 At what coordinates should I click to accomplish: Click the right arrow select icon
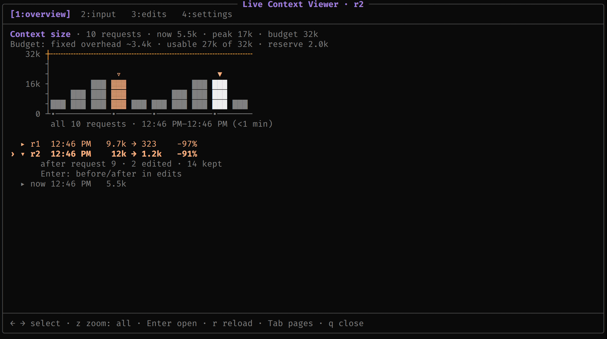(23, 323)
